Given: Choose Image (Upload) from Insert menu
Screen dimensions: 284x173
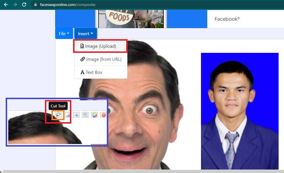Looking at the screenshot, I should [x=101, y=46].
